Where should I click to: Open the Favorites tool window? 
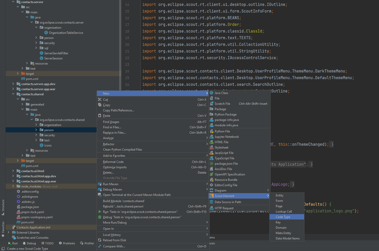3,227
